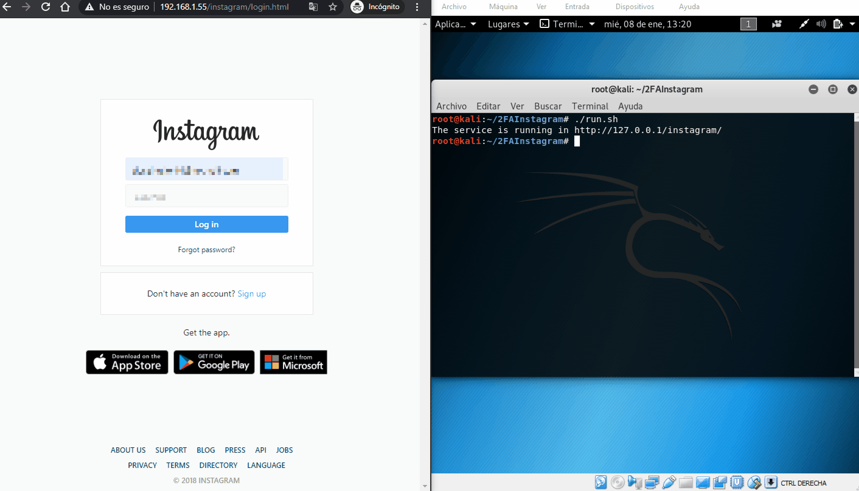
Task: Open the TERMS footer link
Action: (178, 465)
